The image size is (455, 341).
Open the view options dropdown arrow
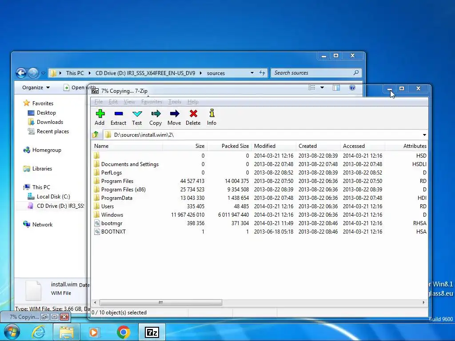click(x=322, y=87)
